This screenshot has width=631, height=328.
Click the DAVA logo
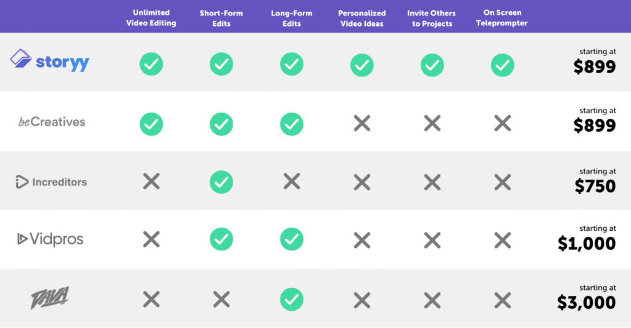pyautogui.click(x=50, y=298)
